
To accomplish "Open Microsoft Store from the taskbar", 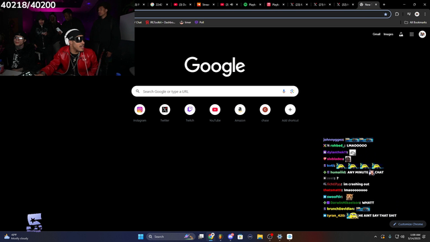I will tap(241, 237).
